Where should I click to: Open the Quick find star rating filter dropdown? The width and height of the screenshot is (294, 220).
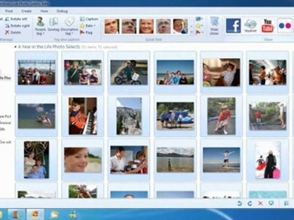(199, 26)
